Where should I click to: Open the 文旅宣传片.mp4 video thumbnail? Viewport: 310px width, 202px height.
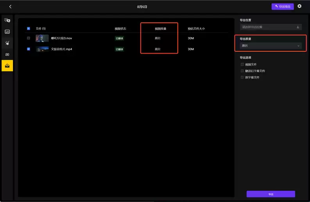[42, 49]
